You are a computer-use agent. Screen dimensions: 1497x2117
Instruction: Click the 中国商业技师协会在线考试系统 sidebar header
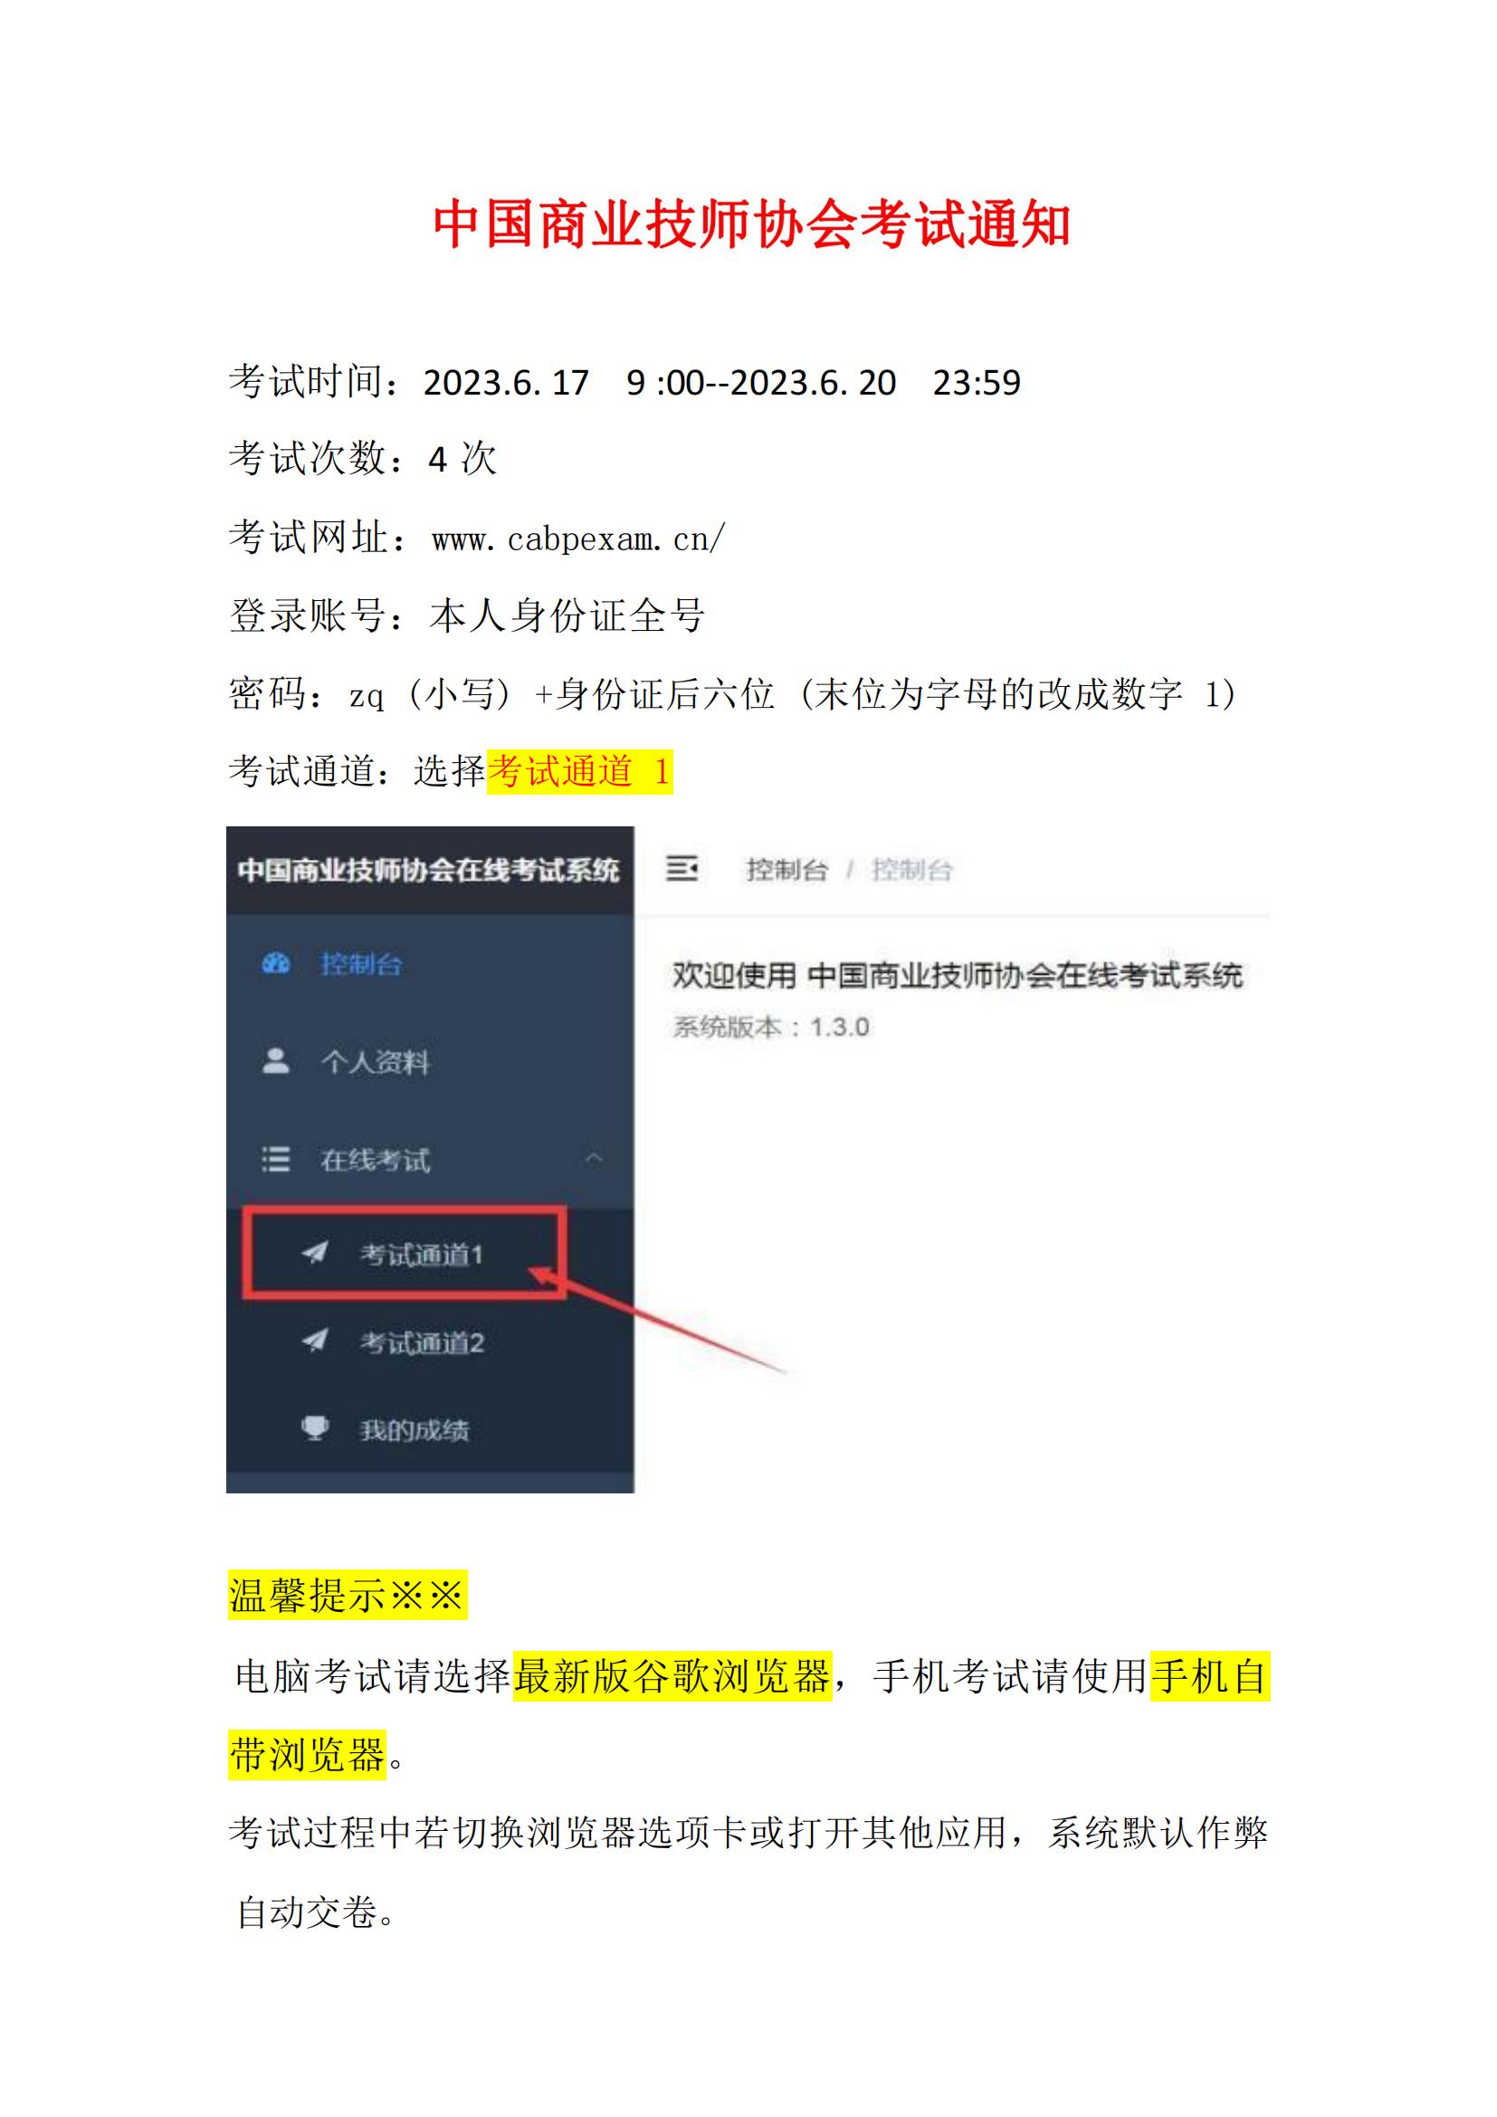click(x=430, y=871)
